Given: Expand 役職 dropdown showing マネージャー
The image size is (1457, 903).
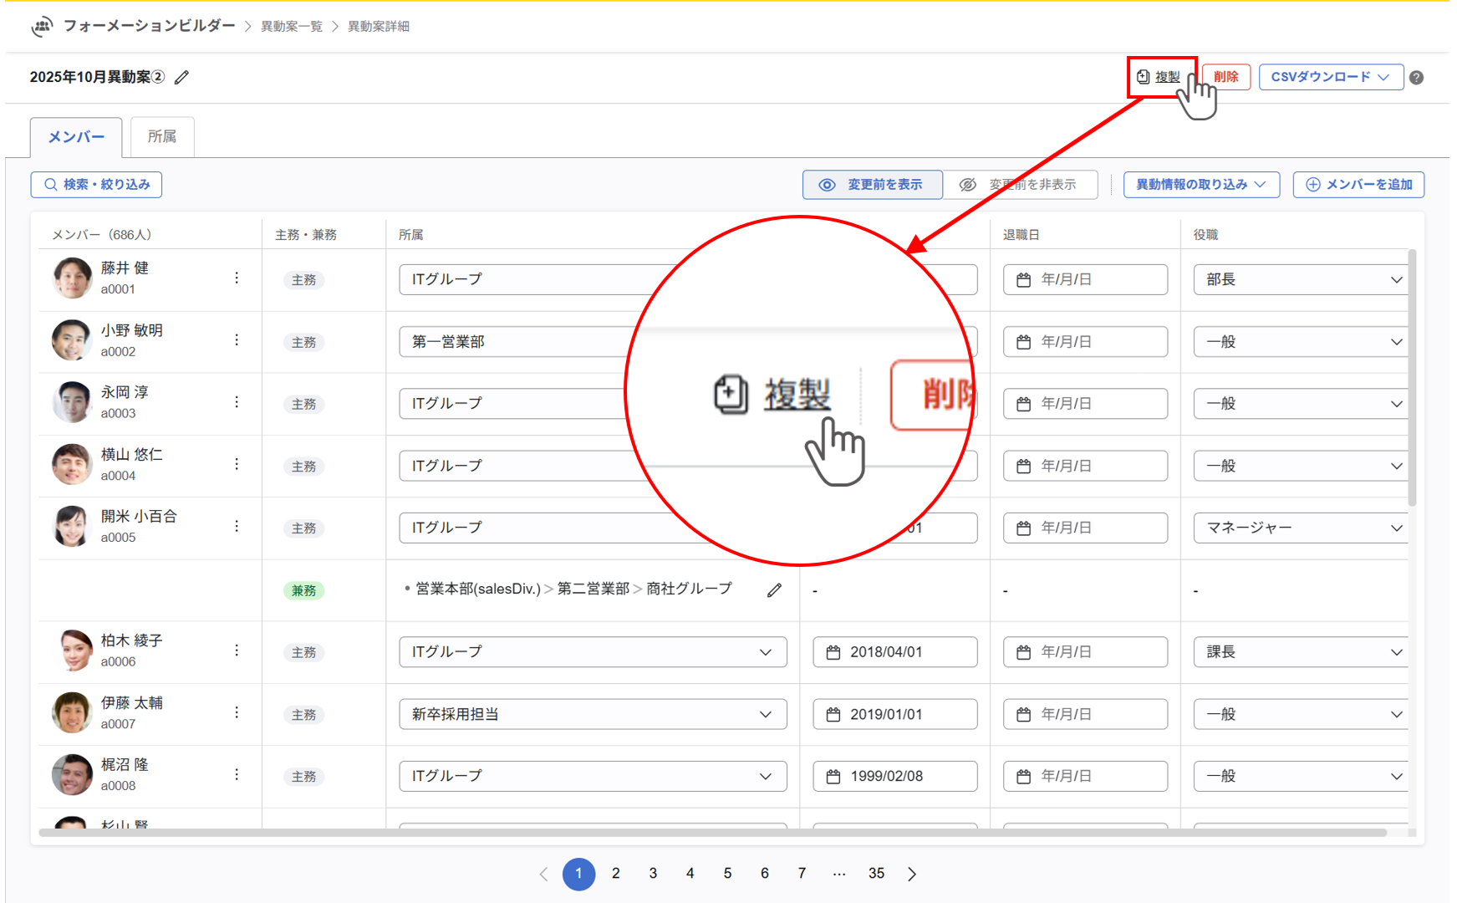Looking at the screenshot, I should click(x=1302, y=528).
